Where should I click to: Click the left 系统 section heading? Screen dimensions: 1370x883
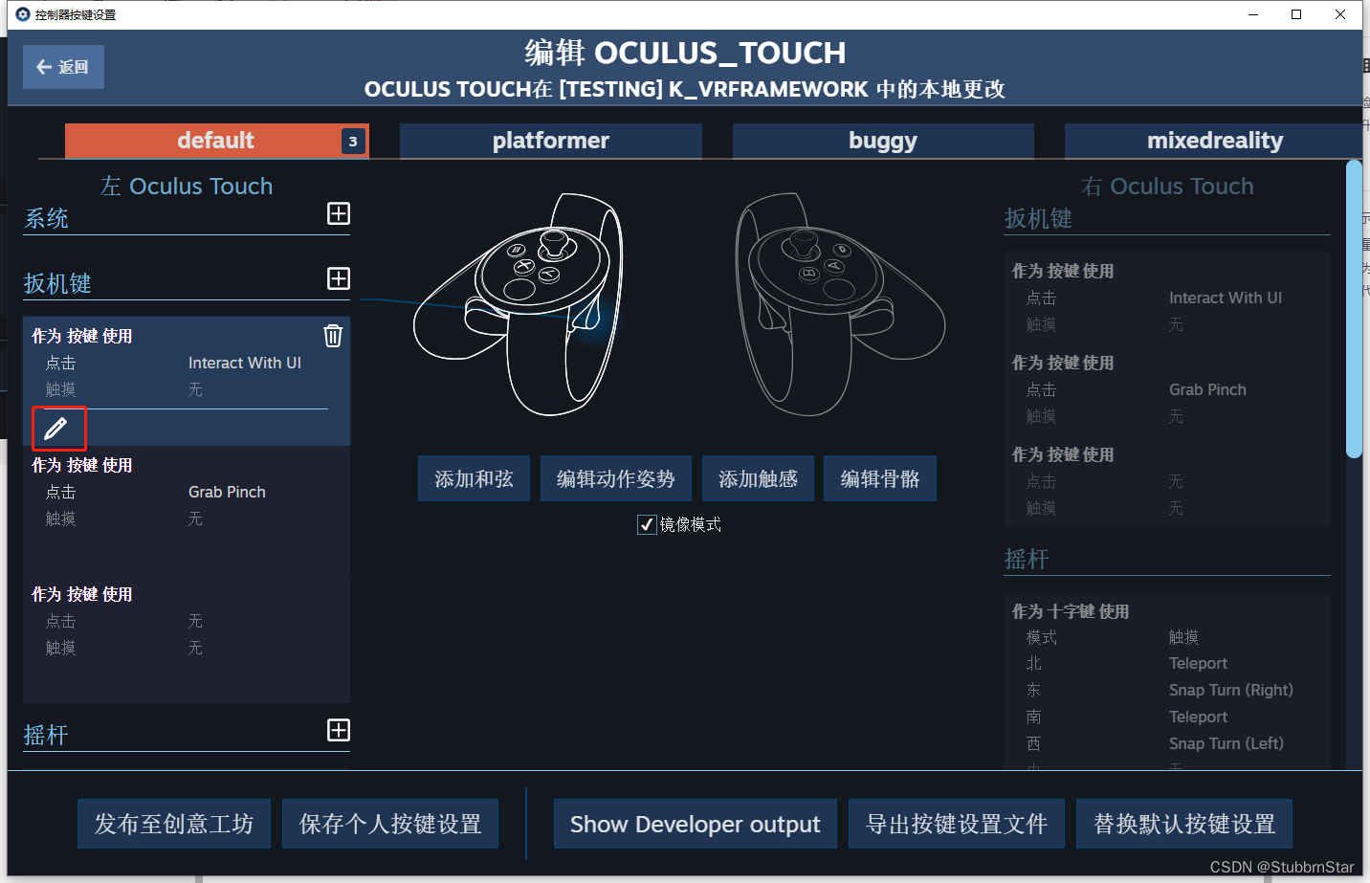46,218
